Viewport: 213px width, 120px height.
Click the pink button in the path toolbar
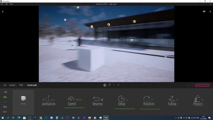click(x=202, y=85)
